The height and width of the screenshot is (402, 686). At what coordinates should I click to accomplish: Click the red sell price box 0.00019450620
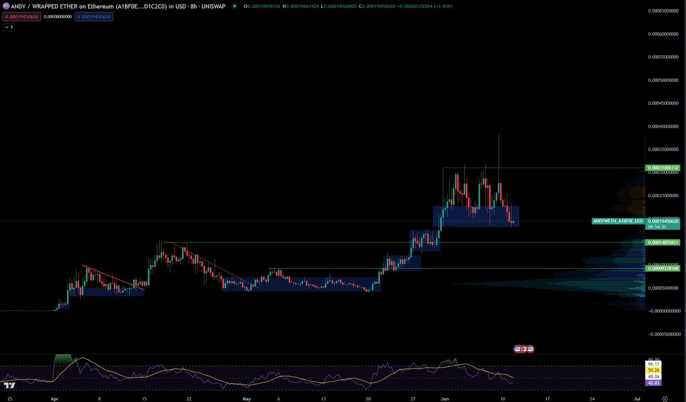click(21, 17)
